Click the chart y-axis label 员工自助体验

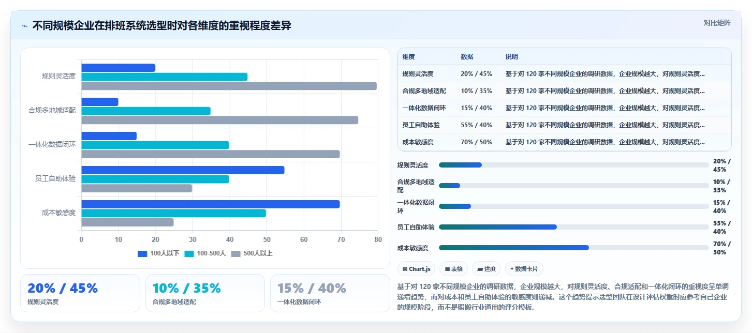(55, 179)
